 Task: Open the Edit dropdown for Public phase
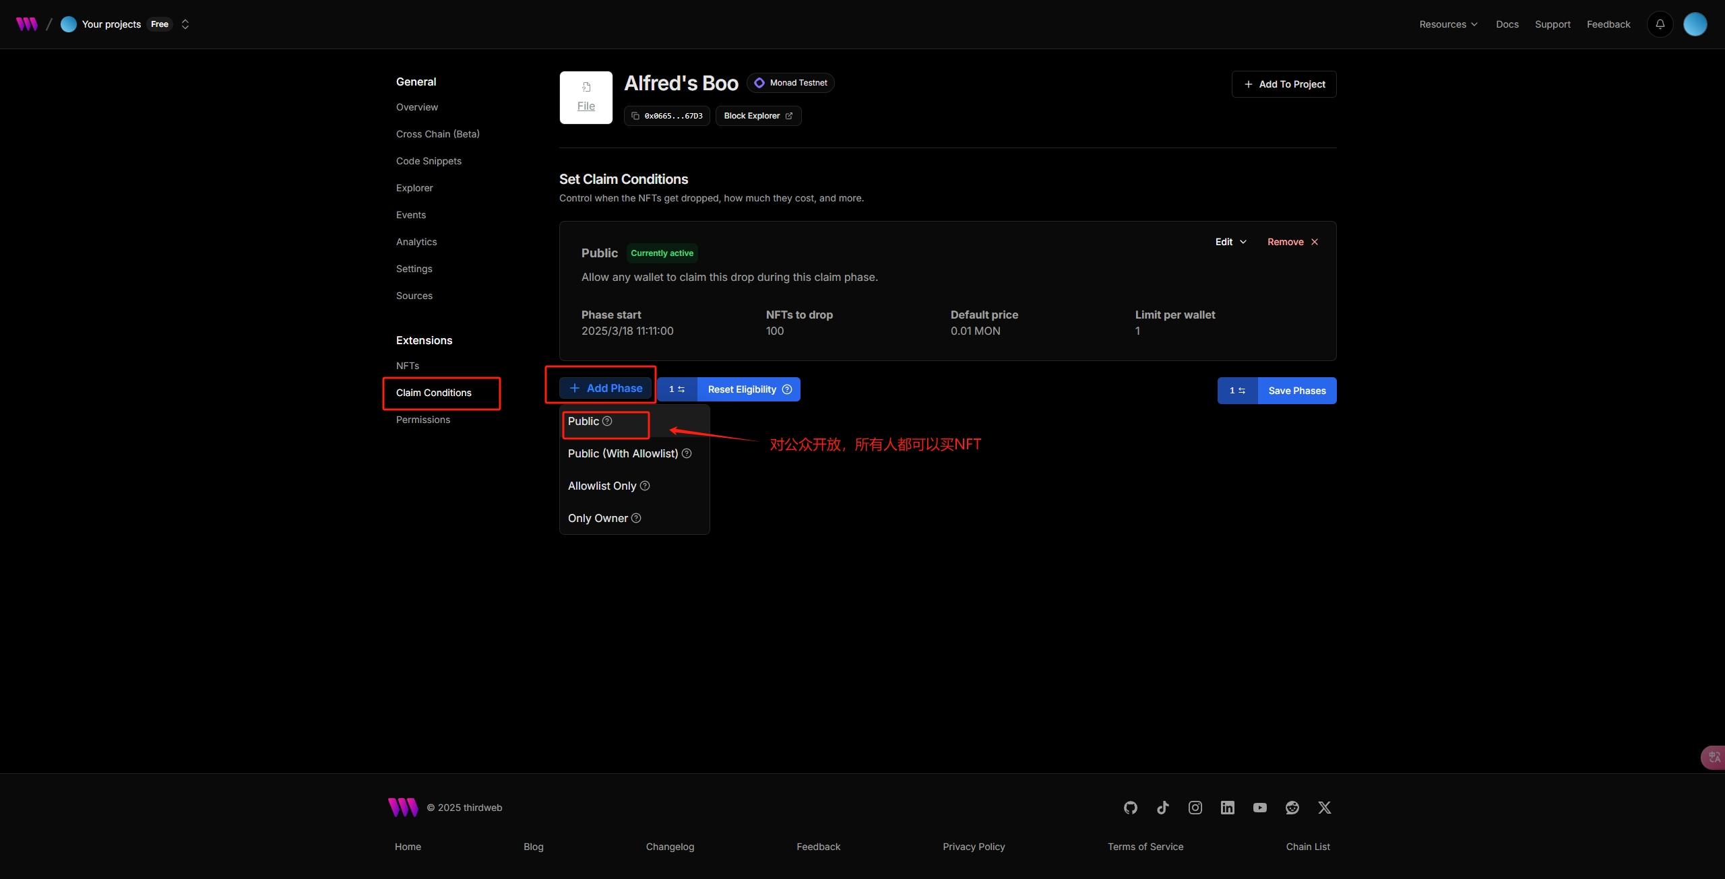pyautogui.click(x=1230, y=242)
